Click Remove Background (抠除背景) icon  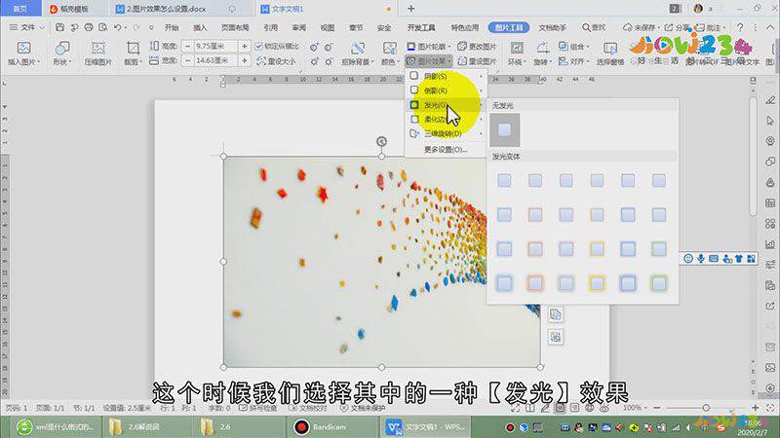tap(358, 48)
